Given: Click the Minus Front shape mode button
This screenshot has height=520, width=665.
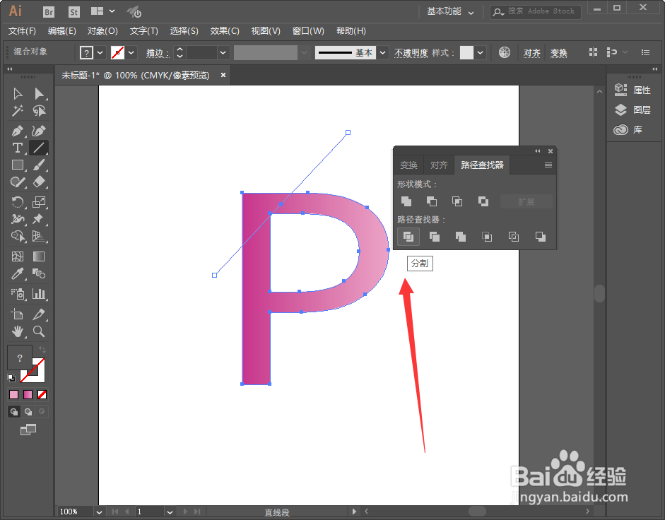Looking at the screenshot, I should click(x=432, y=201).
